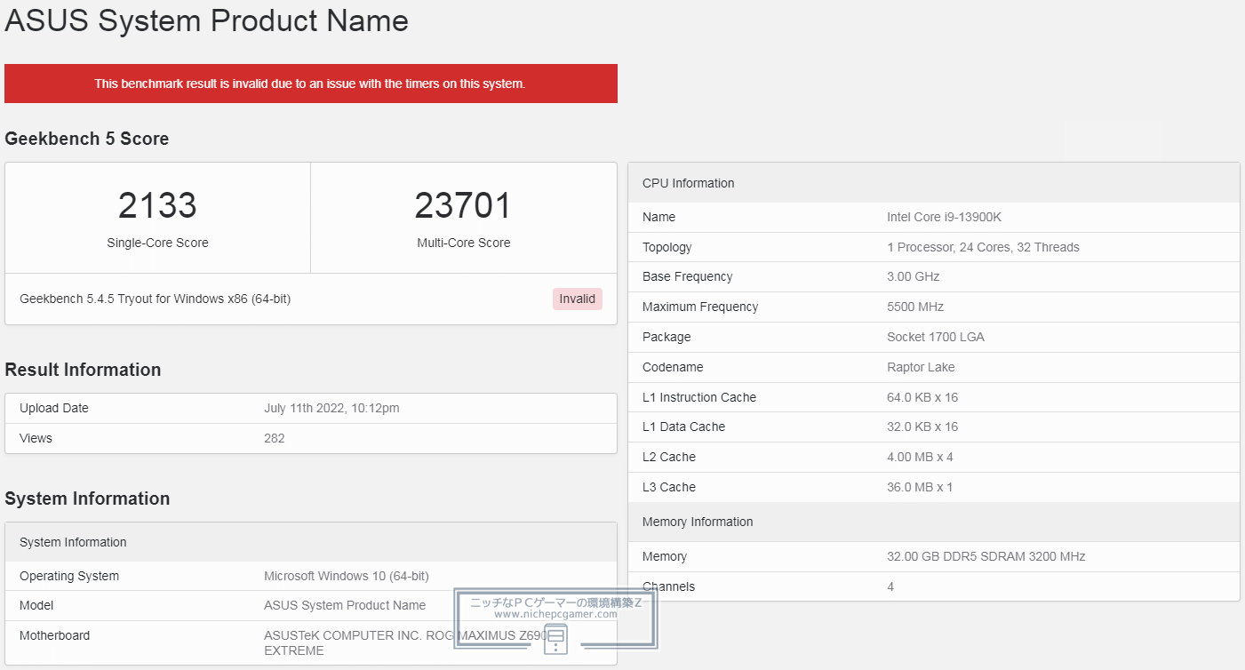Select the 64.0 KB x 16 value
Viewport: 1245px width, 670px height.
pyautogui.click(x=922, y=397)
